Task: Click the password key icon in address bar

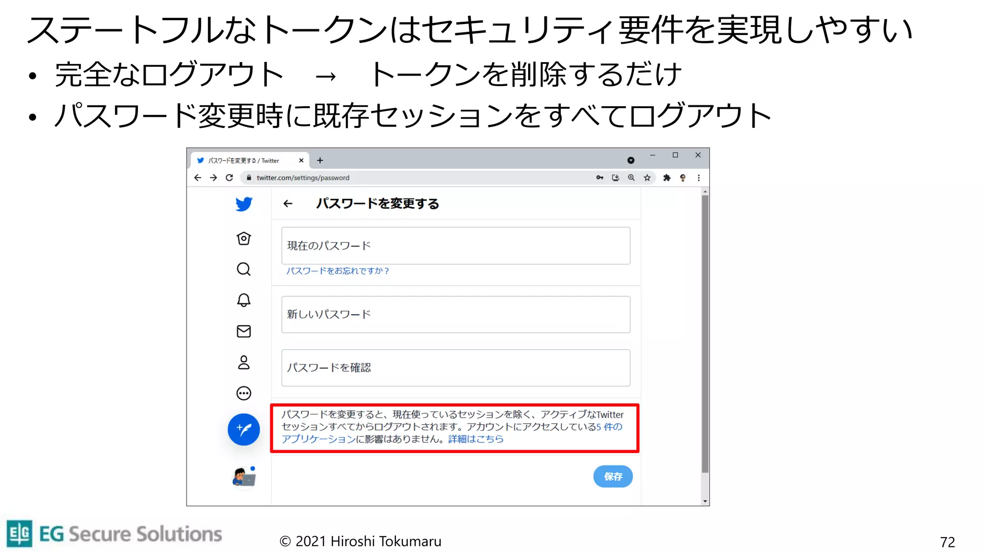Action: click(x=600, y=177)
